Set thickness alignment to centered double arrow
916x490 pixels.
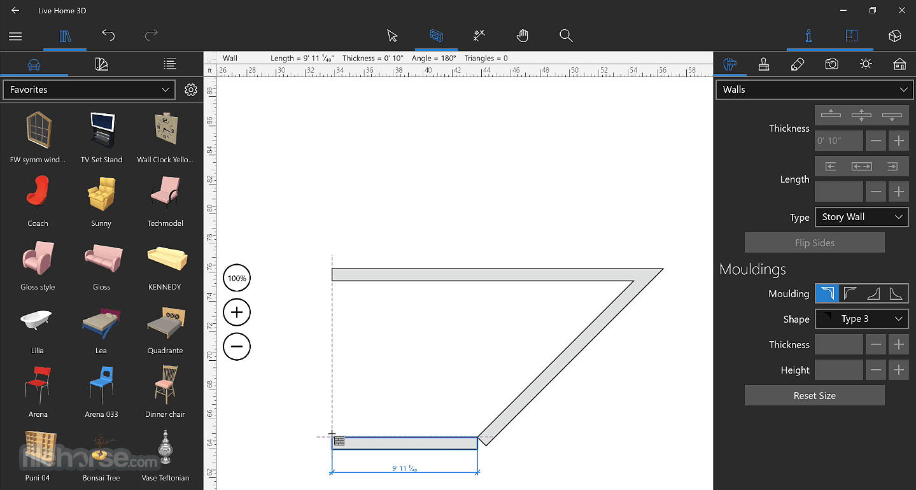(861, 115)
